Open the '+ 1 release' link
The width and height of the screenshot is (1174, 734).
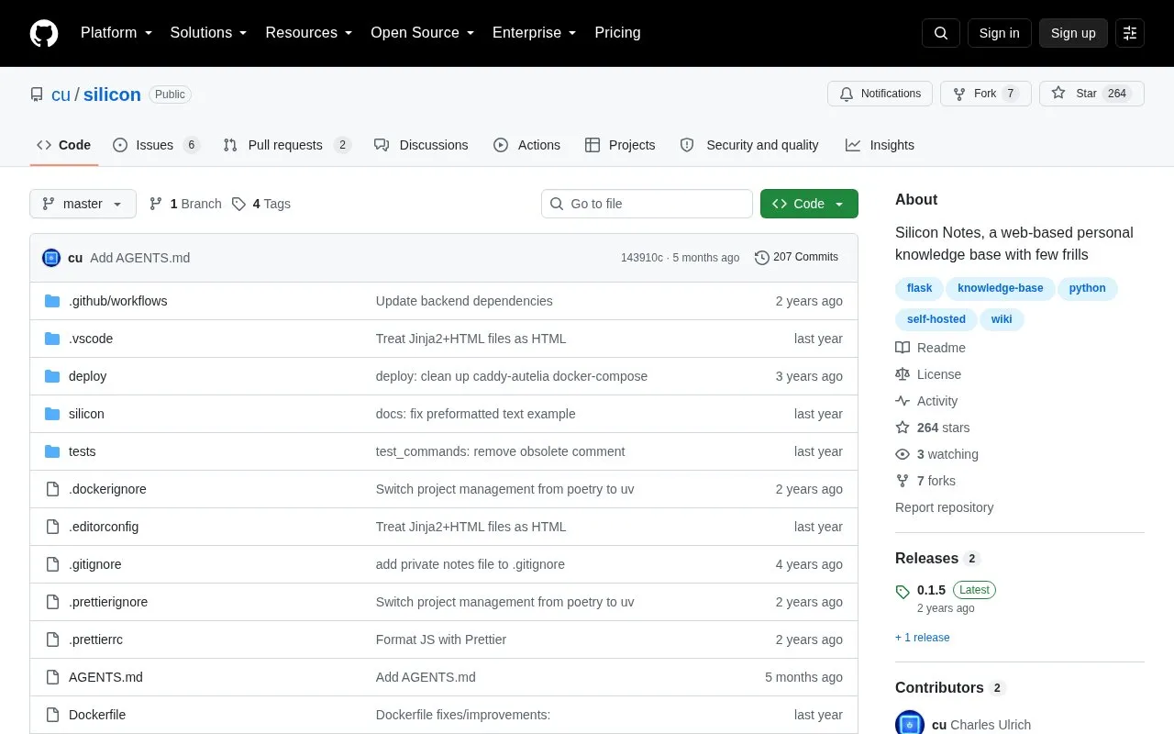pyautogui.click(x=923, y=638)
